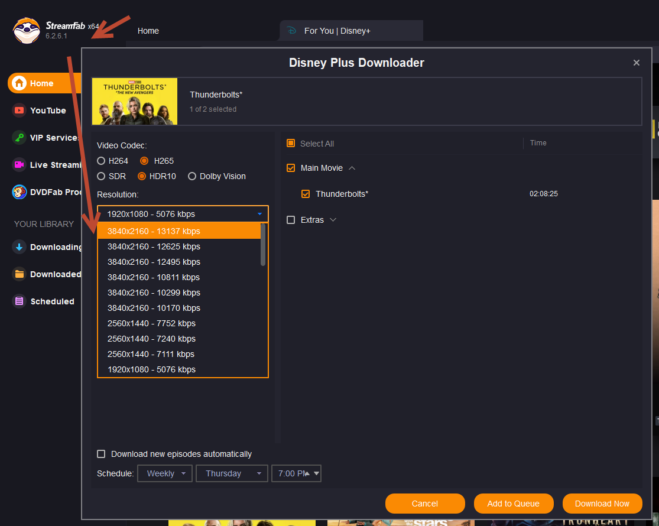Open the Weekly schedule dropdown

coord(165,473)
